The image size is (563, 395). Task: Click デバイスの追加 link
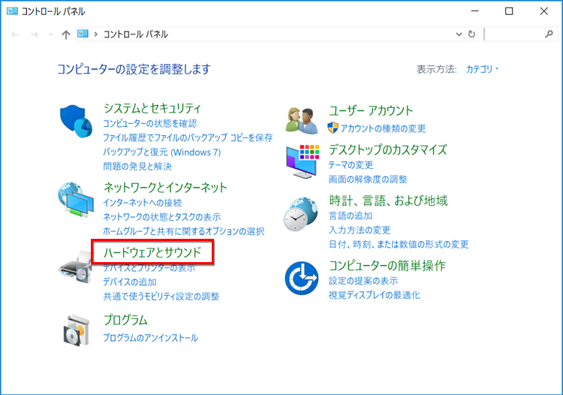tap(130, 282)
